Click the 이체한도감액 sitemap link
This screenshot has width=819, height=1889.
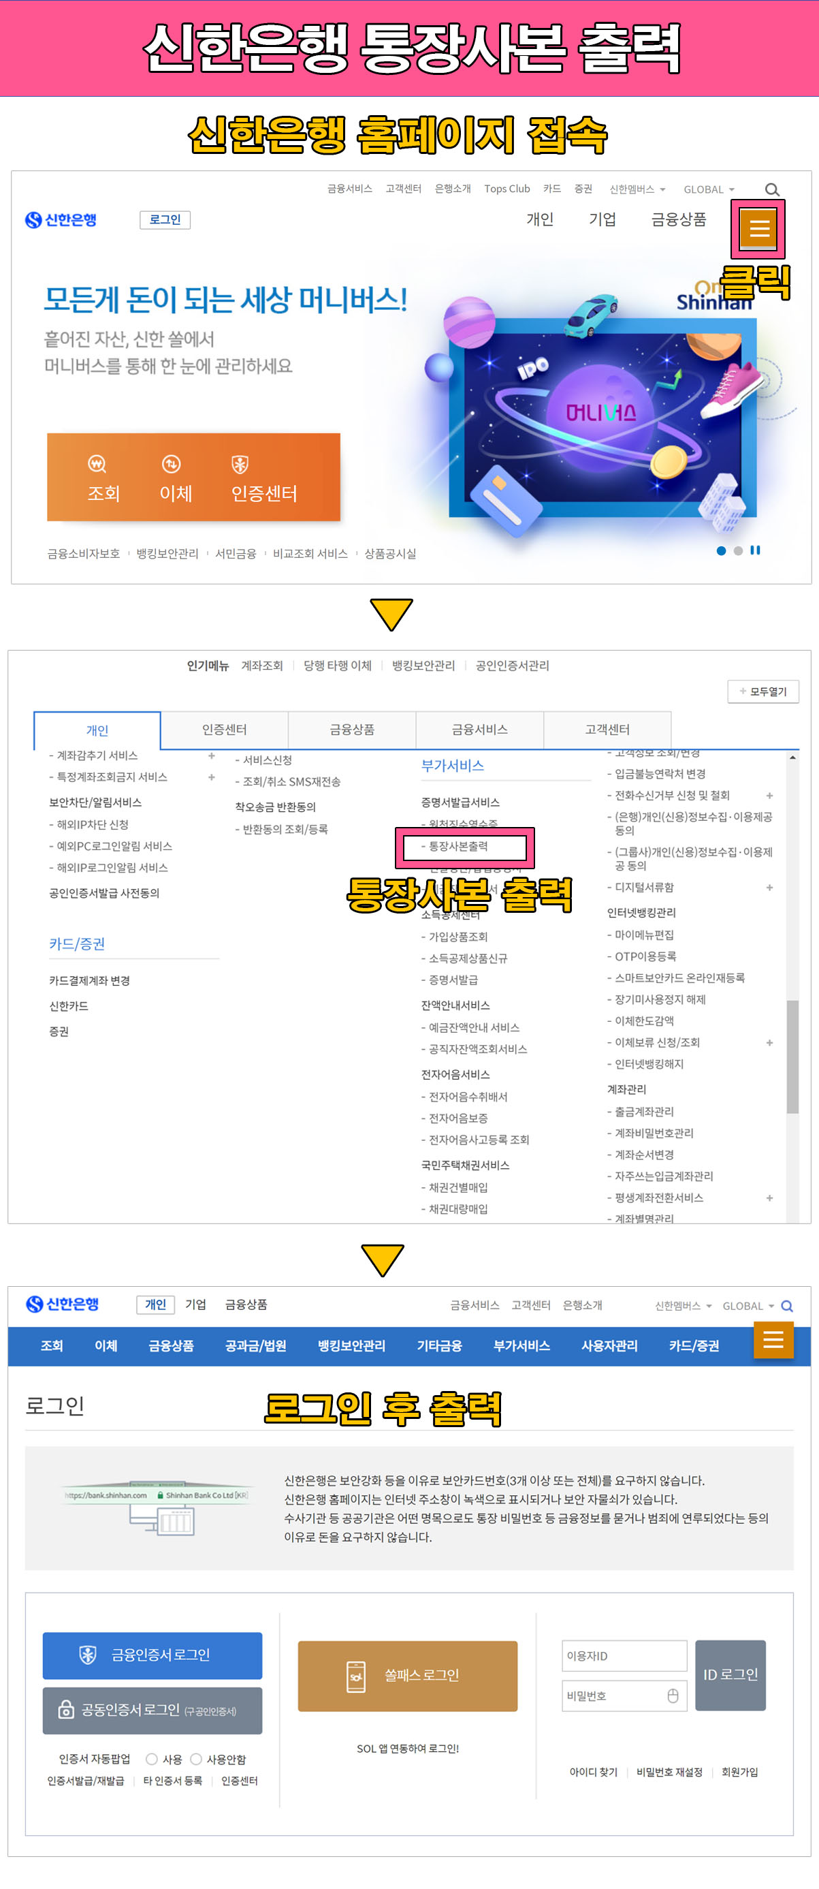click(644, 1020)
